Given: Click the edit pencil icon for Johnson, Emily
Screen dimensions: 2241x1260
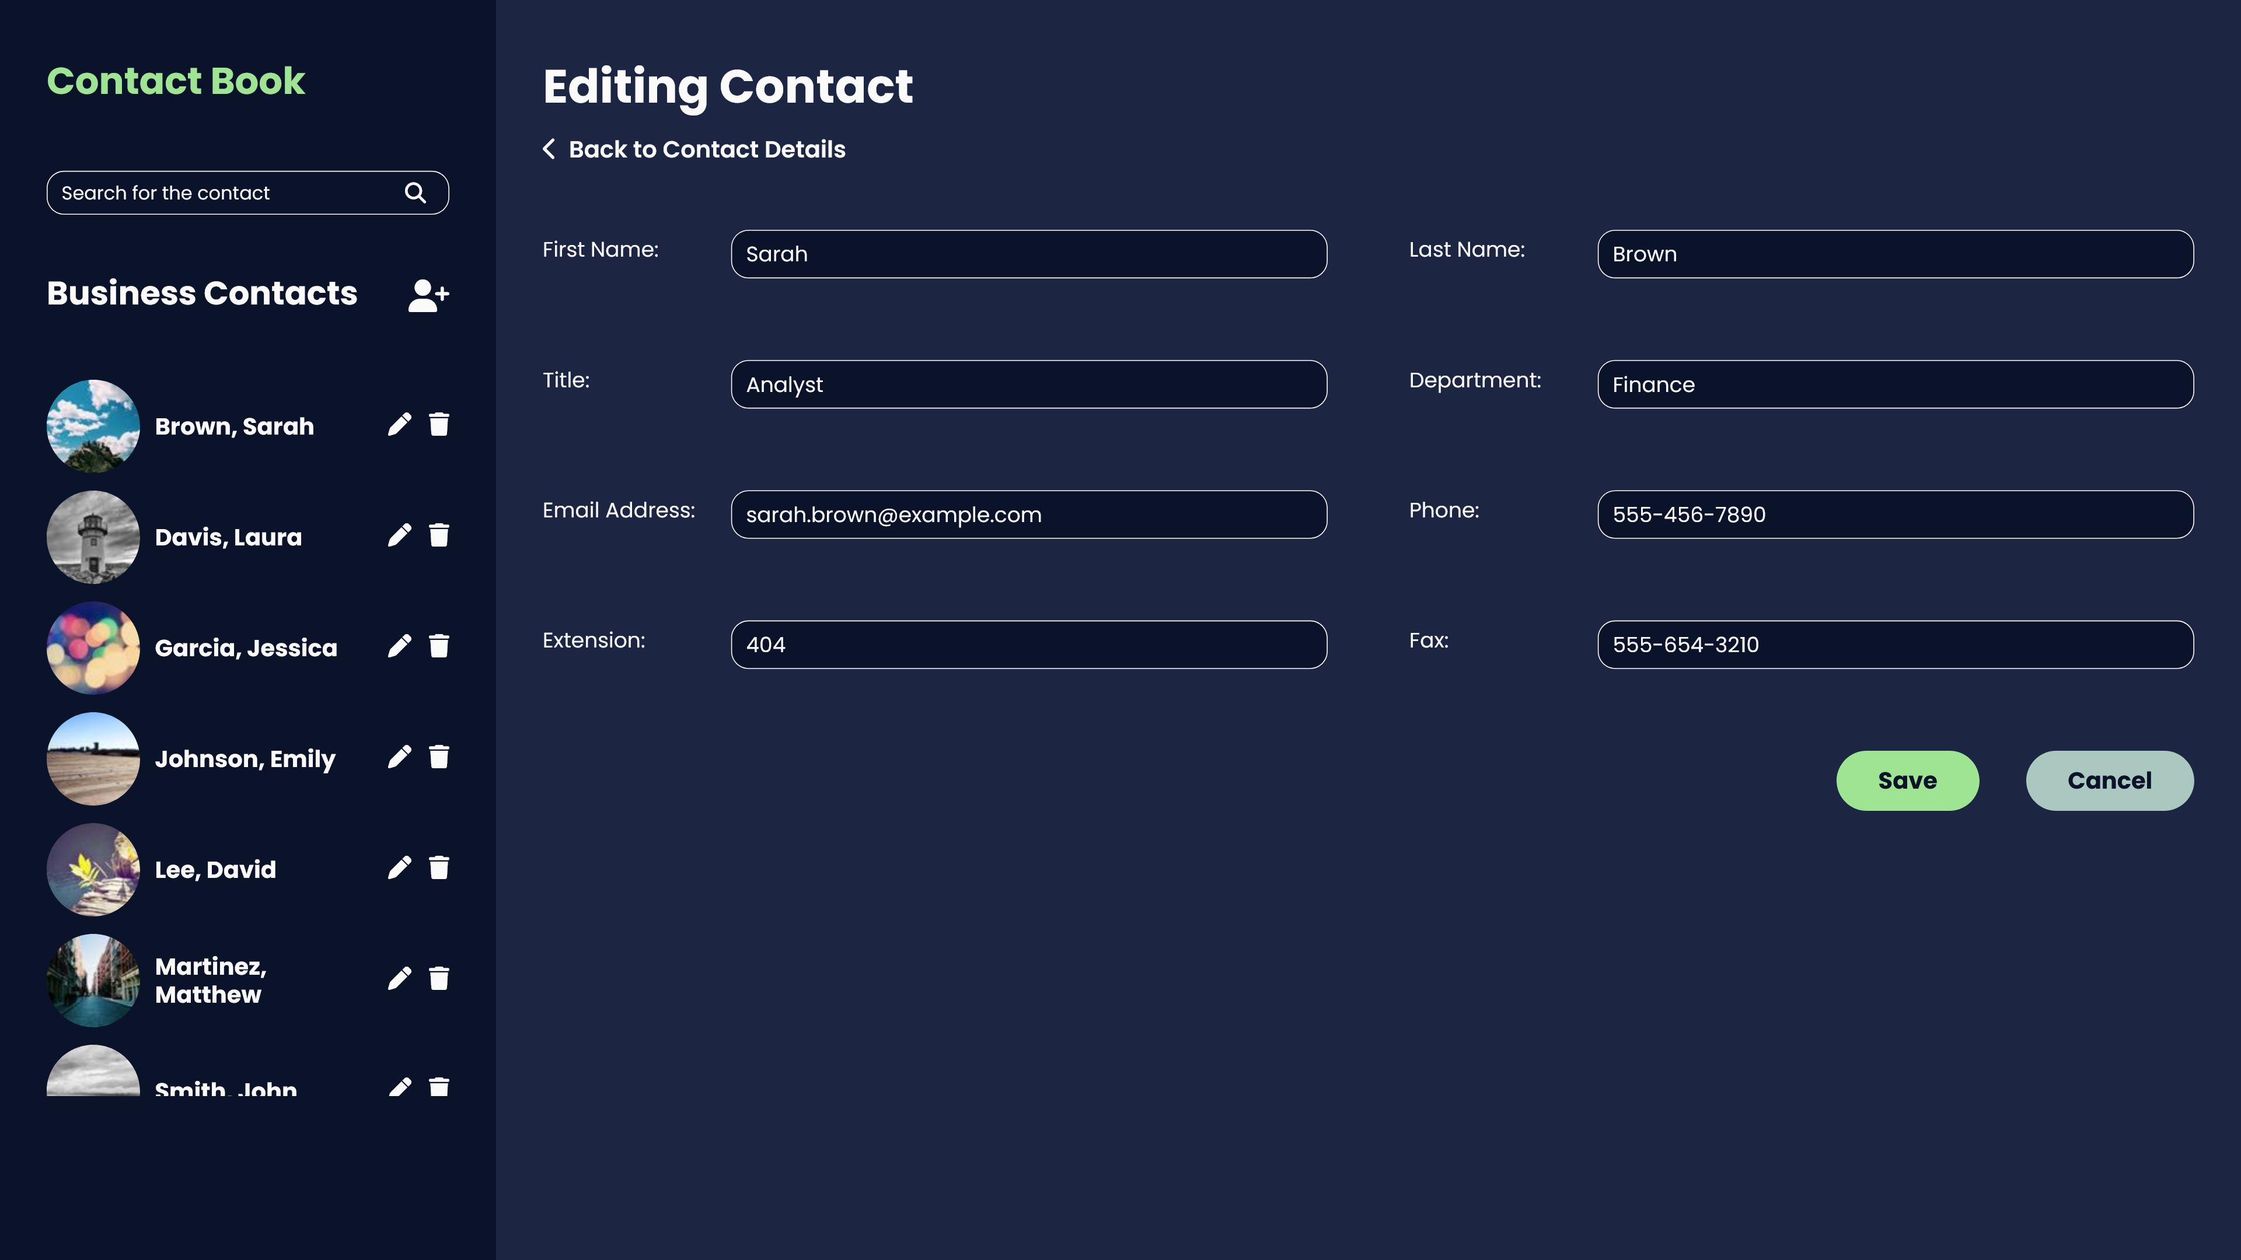Looking at the screenshot, I should pos(399,757).
